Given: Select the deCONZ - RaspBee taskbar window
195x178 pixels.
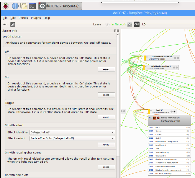Looking at the screenshot, I should click(60, 6).
